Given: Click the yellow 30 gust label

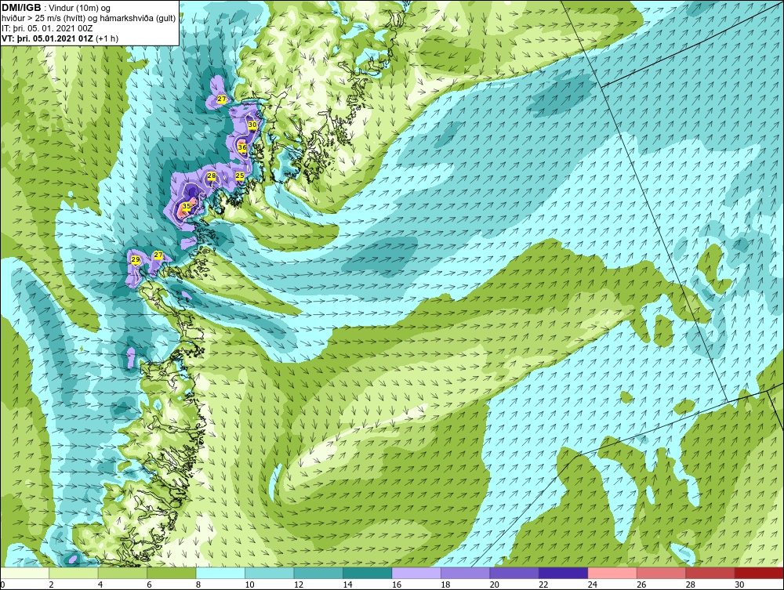Looking at the screenshot, I should pyautogui.click(x=252, y=125).
